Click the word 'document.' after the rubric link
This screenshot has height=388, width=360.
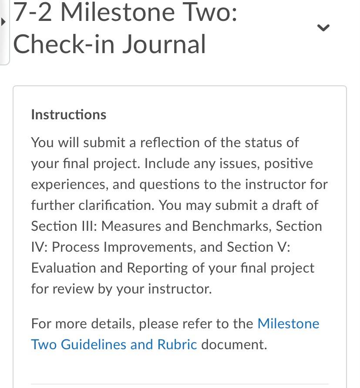point(234,344)
